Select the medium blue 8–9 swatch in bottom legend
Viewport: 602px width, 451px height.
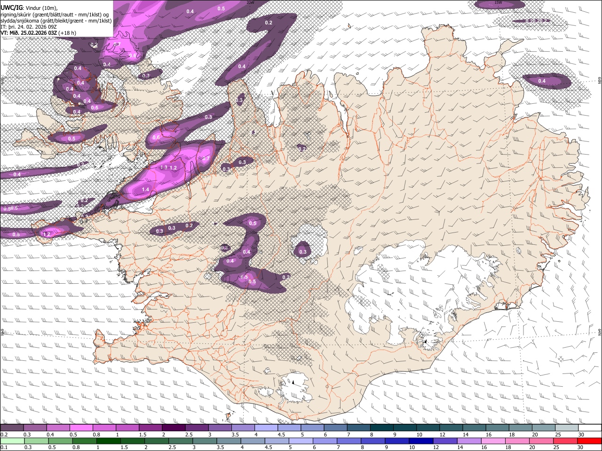pos(372,441)
